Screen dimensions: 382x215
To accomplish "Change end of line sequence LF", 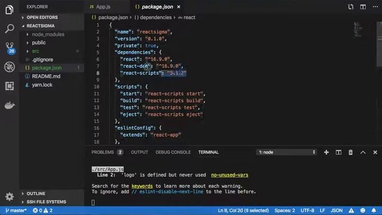I will click(x=322, y=210).
